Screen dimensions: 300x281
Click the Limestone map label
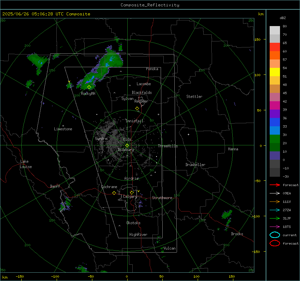[63, 129]
